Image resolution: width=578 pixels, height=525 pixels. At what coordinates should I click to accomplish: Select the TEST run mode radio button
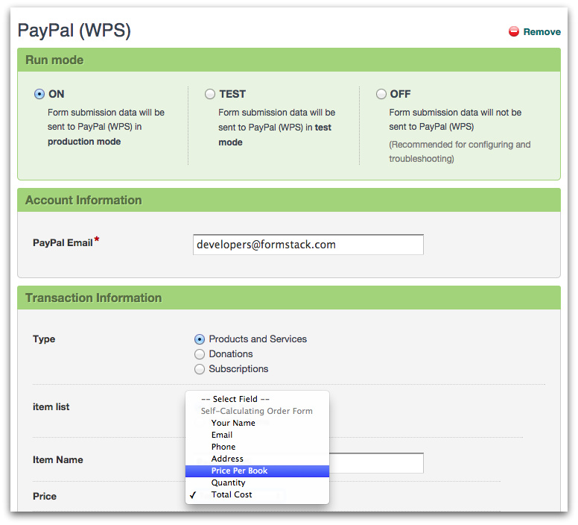[x=210, y=94]
